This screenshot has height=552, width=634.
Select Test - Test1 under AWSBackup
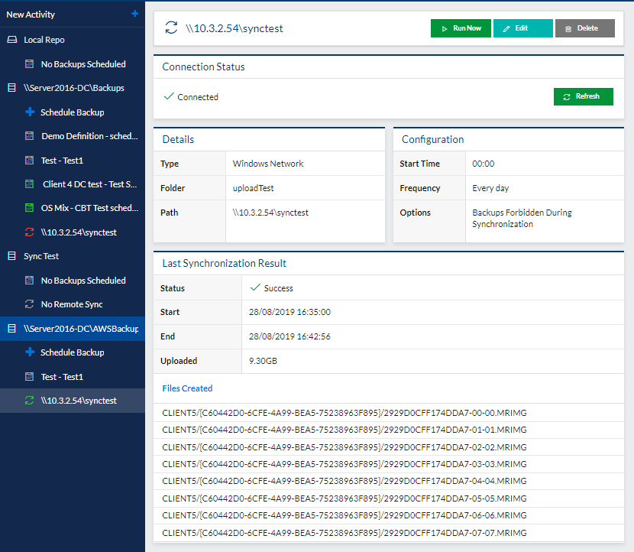point(62,377)
